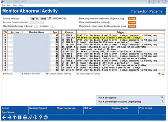168x122 pixels.
Task: Select the V1 SB DLY pattern row
Action: pyautogui.click(x=84, y=63)
